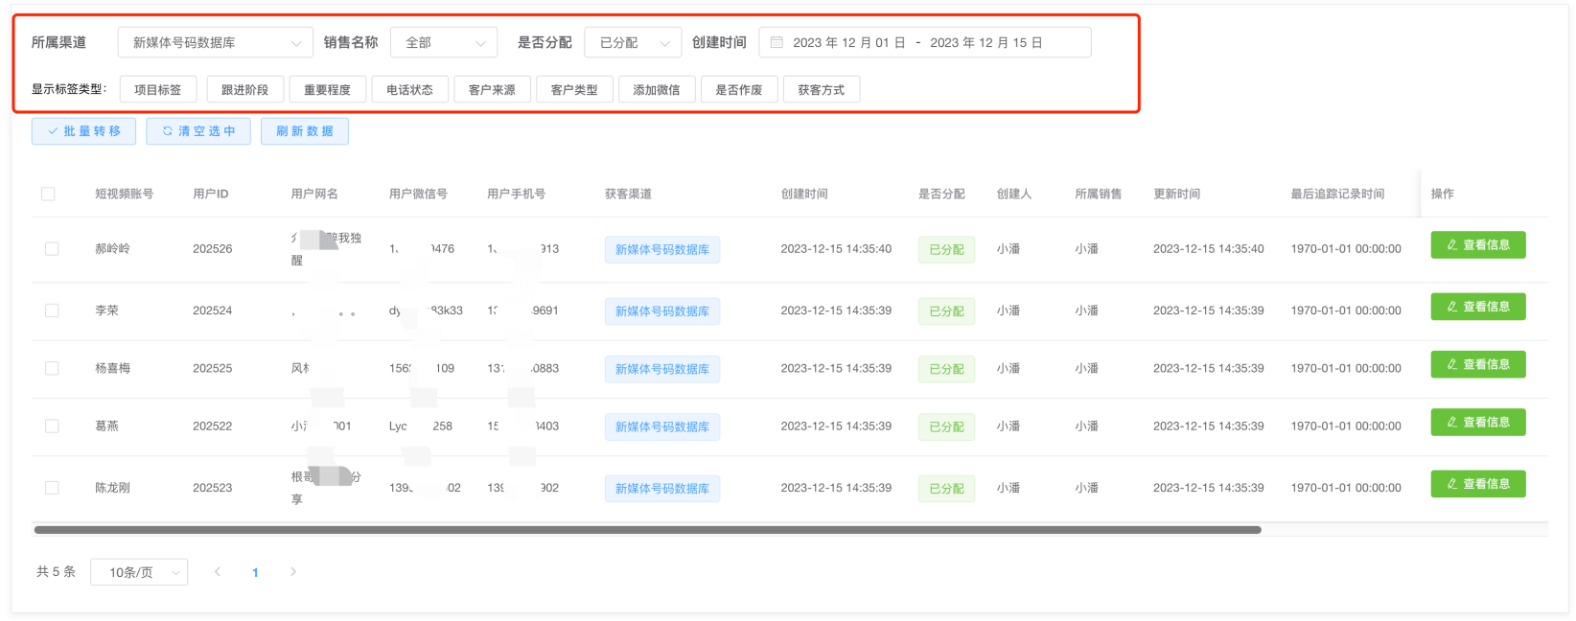Viewport: 1576px width, 621px height.
Task: Toggle the select-all checkbox in table header
Action: (48, 194)
